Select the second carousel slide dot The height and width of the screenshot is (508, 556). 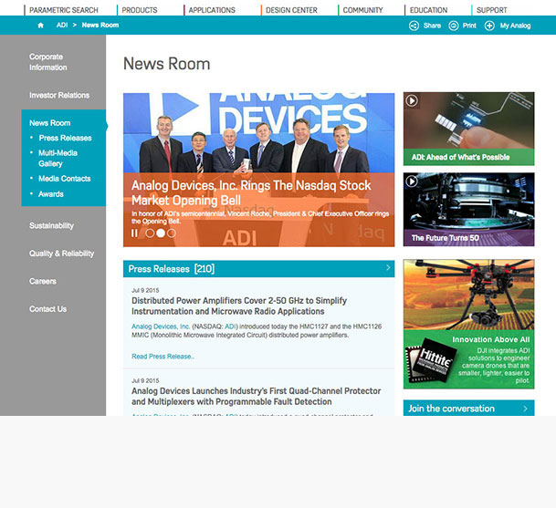coord(161,233)
